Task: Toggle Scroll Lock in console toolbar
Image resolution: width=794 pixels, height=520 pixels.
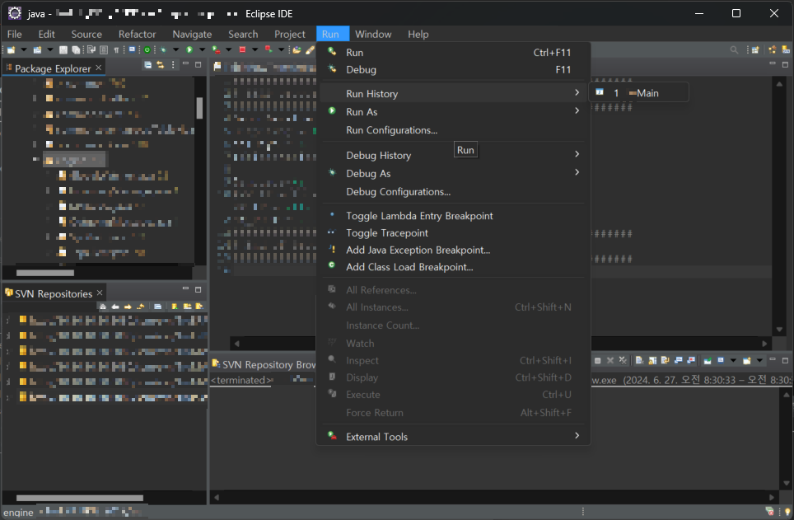Action: pyautogui.click(x=652, y=360)
